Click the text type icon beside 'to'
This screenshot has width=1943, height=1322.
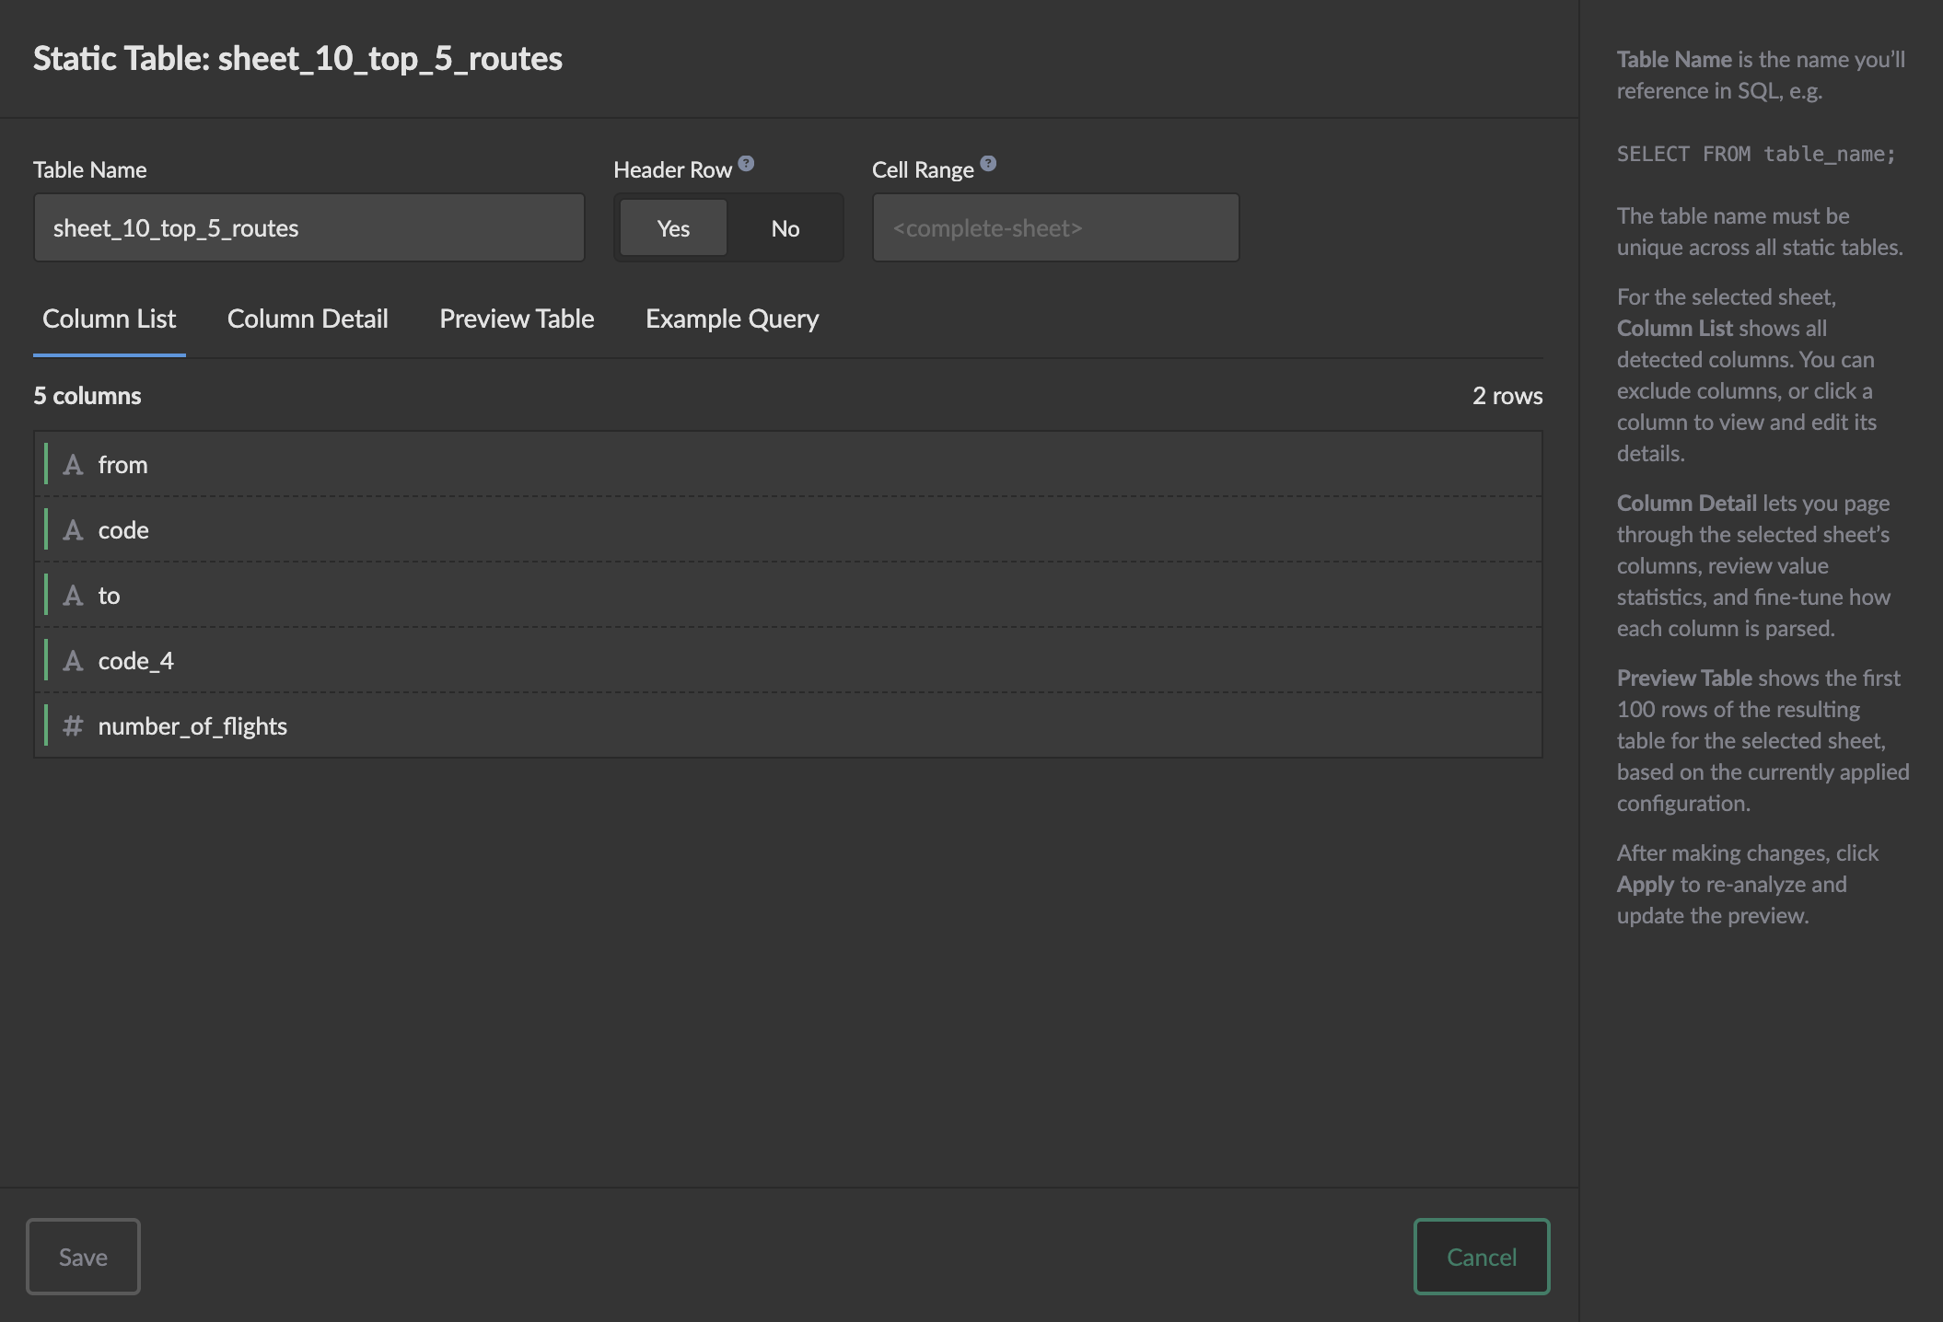click(73, 596)
